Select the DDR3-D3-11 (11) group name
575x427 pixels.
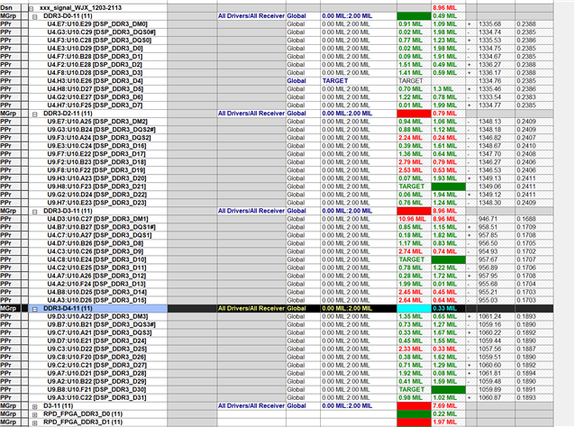(x=68, y=211)
